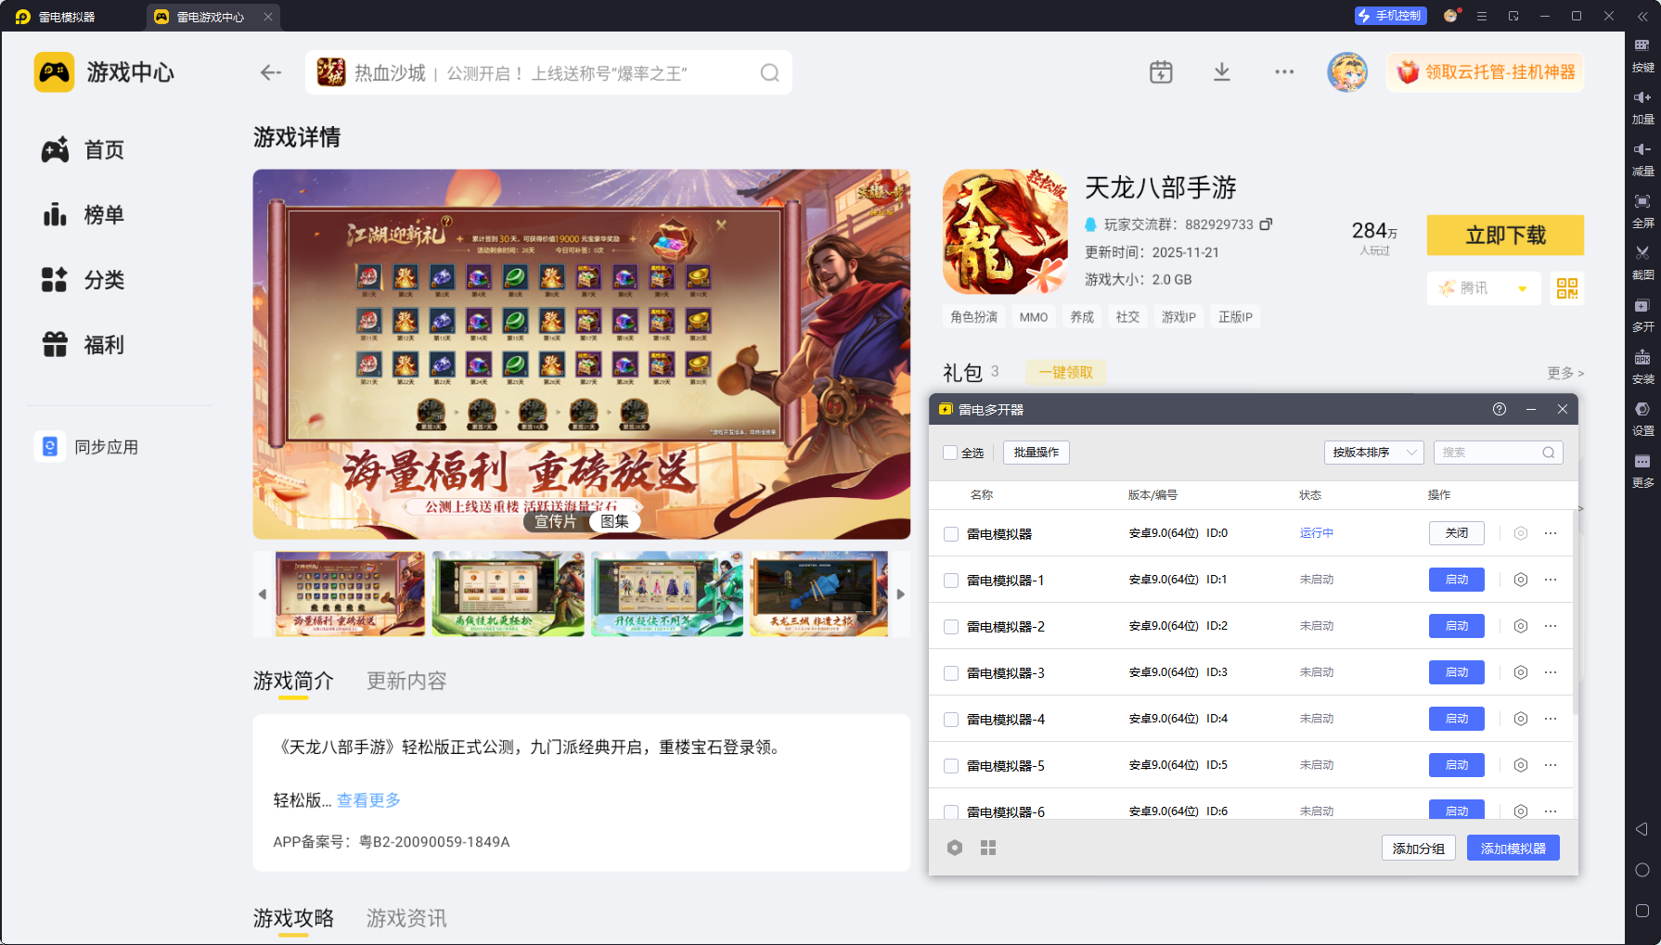Open the 天龙三环 screenshot thumbnail in the carousel
1661x945 pixels.
(818, 594)
